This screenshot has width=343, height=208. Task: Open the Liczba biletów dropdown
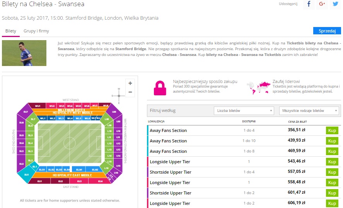click(x=244, y=111)
